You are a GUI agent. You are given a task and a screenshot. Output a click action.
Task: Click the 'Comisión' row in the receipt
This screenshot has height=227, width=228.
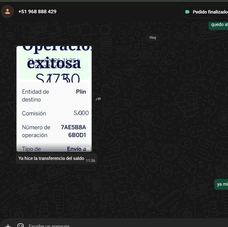(x=55, y=113)
